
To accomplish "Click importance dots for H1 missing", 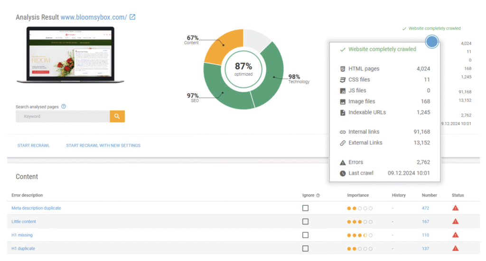I will pyautogui.click(x=360, y=235).
